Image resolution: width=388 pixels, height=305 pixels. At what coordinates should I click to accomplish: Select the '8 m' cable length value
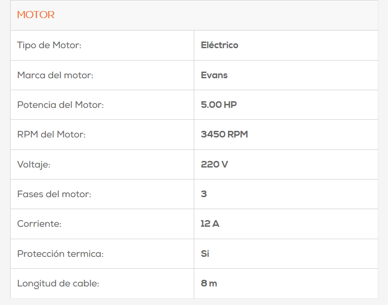point(209,283)
